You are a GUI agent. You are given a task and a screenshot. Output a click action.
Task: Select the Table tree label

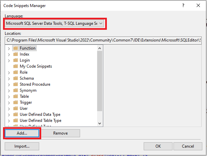[24, 96]
